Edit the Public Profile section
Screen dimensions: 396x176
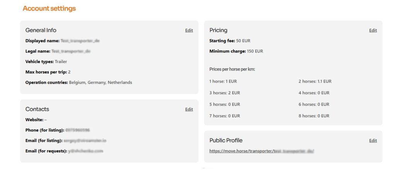click(x=373, y=140)
